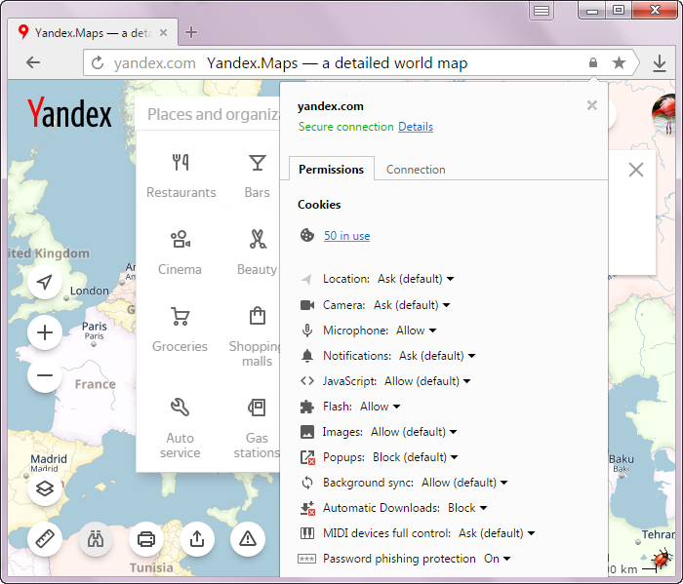Click the padlock secure connection icon
The height and width of the screenshot is (584, 683).
(593, 62)
